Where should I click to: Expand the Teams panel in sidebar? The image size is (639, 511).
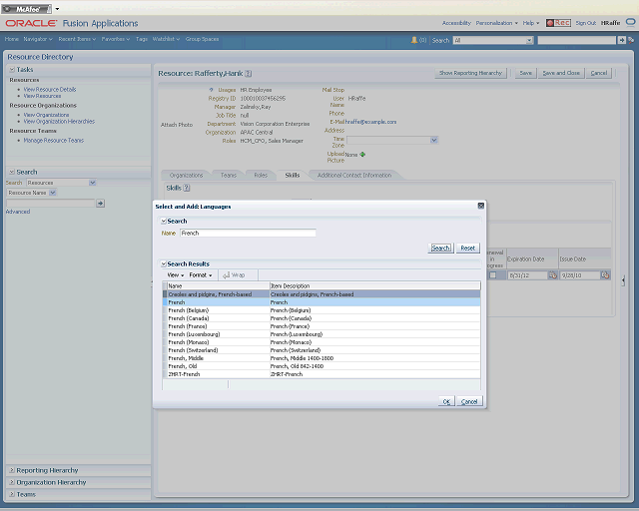click(x=12, y=494)
